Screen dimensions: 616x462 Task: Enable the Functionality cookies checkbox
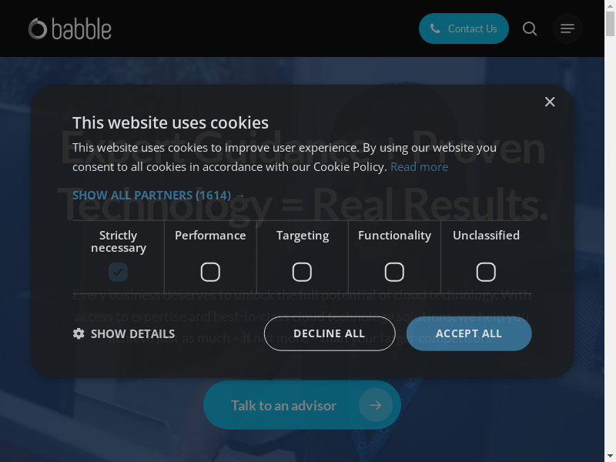tap(394, 272)
